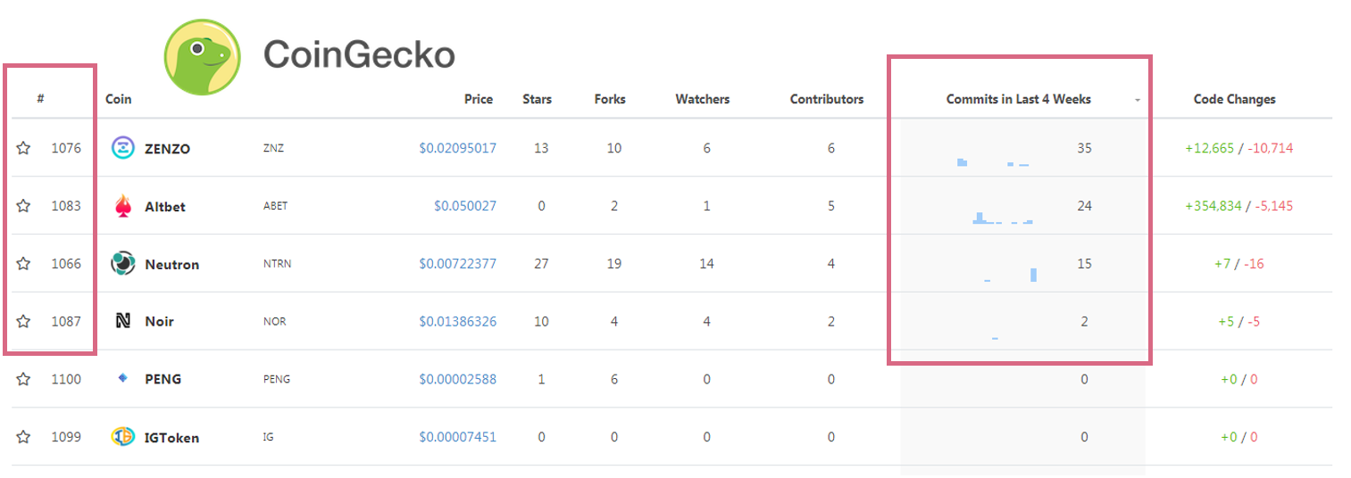Click ZENZO price $0.02095017
1351x478 pixels.
[x=457, y=148]
